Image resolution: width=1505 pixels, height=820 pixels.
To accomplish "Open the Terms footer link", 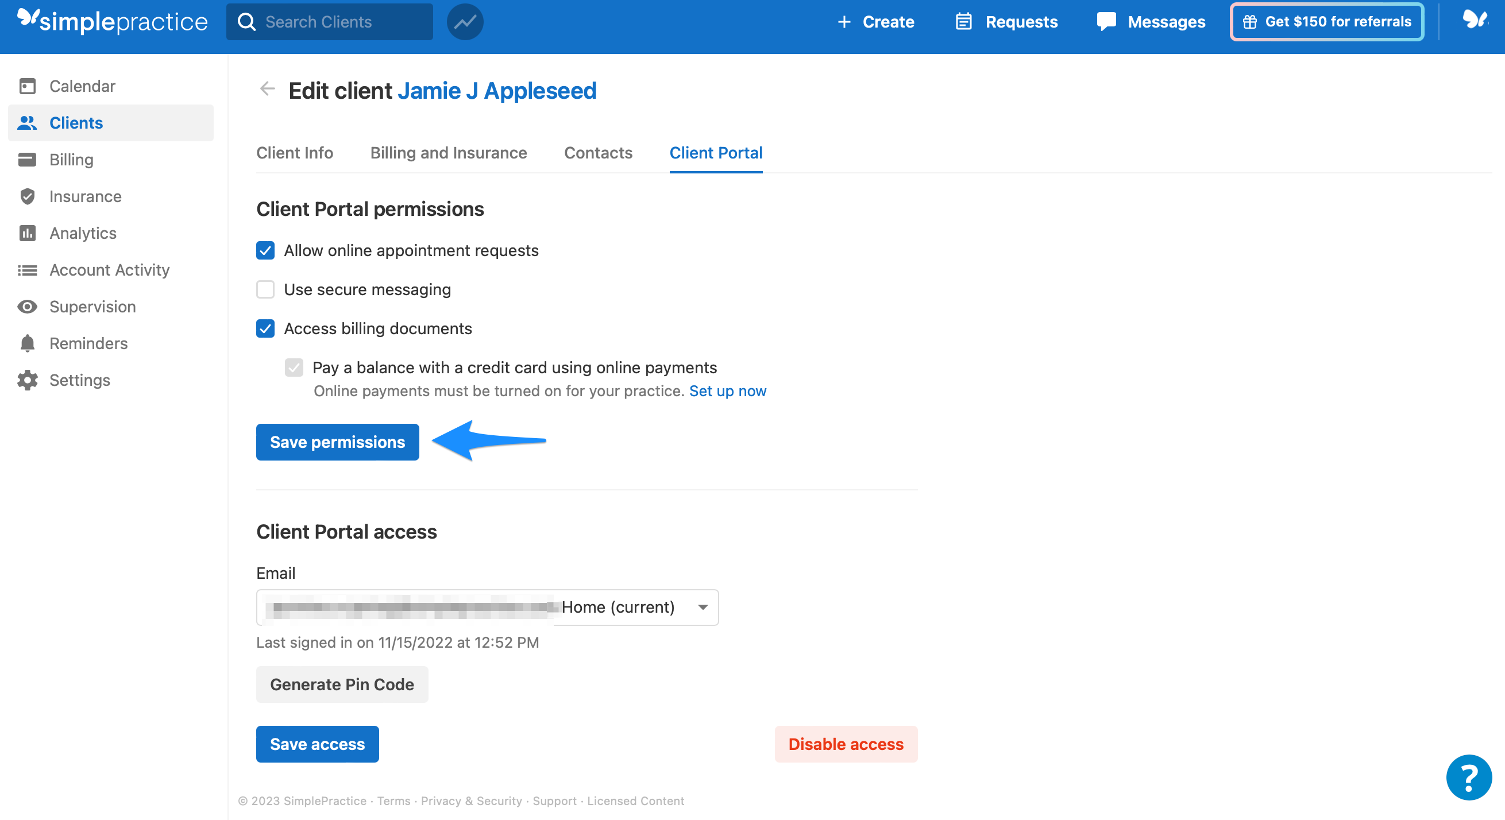I will pos(393,801).
